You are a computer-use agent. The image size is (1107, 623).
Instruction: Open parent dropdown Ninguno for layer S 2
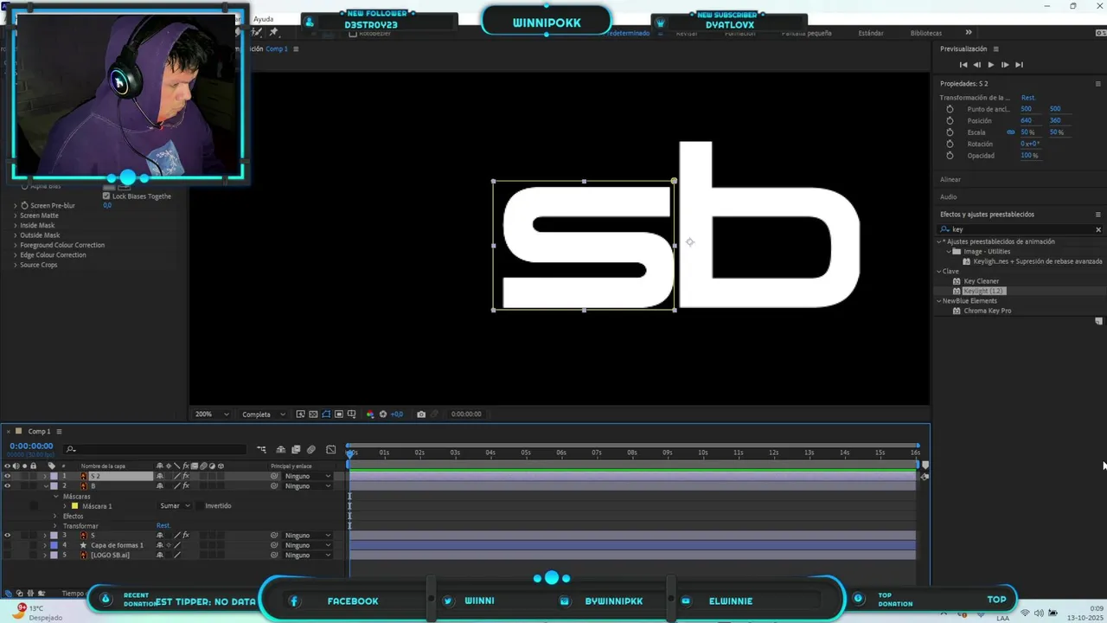coord(308,477)
